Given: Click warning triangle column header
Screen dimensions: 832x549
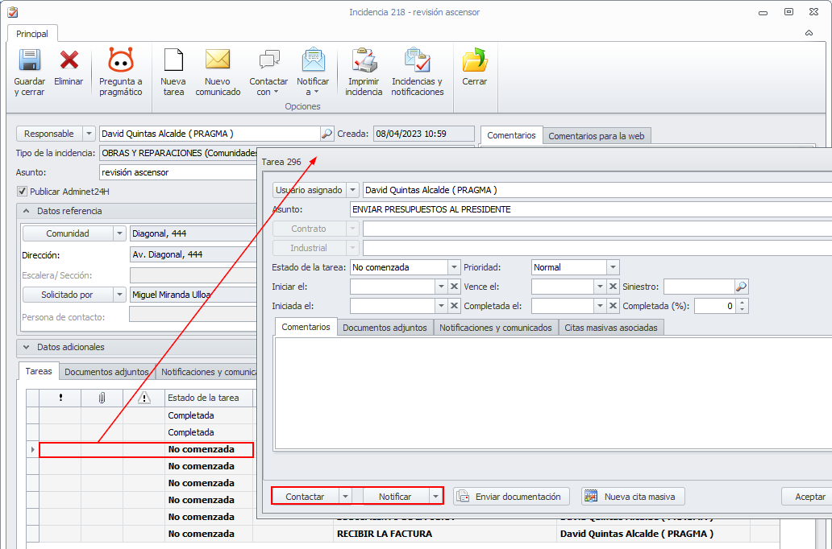Looking at the screenshot, I should (x=144, y=398).
